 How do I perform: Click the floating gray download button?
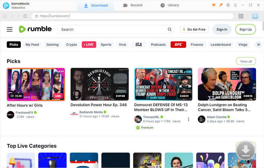click(x=246, y=151)
